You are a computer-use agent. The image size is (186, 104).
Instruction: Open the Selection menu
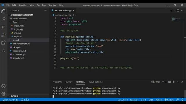pos(23,5)
